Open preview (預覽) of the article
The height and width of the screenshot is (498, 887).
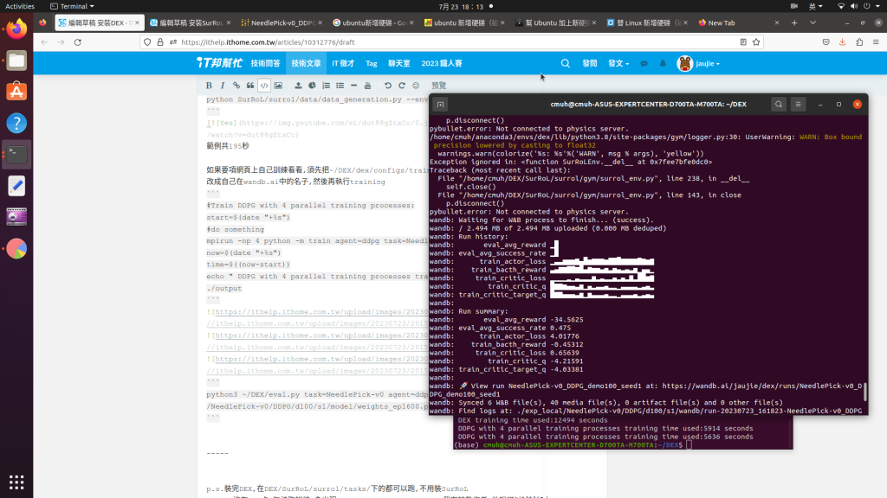point(438,86)
